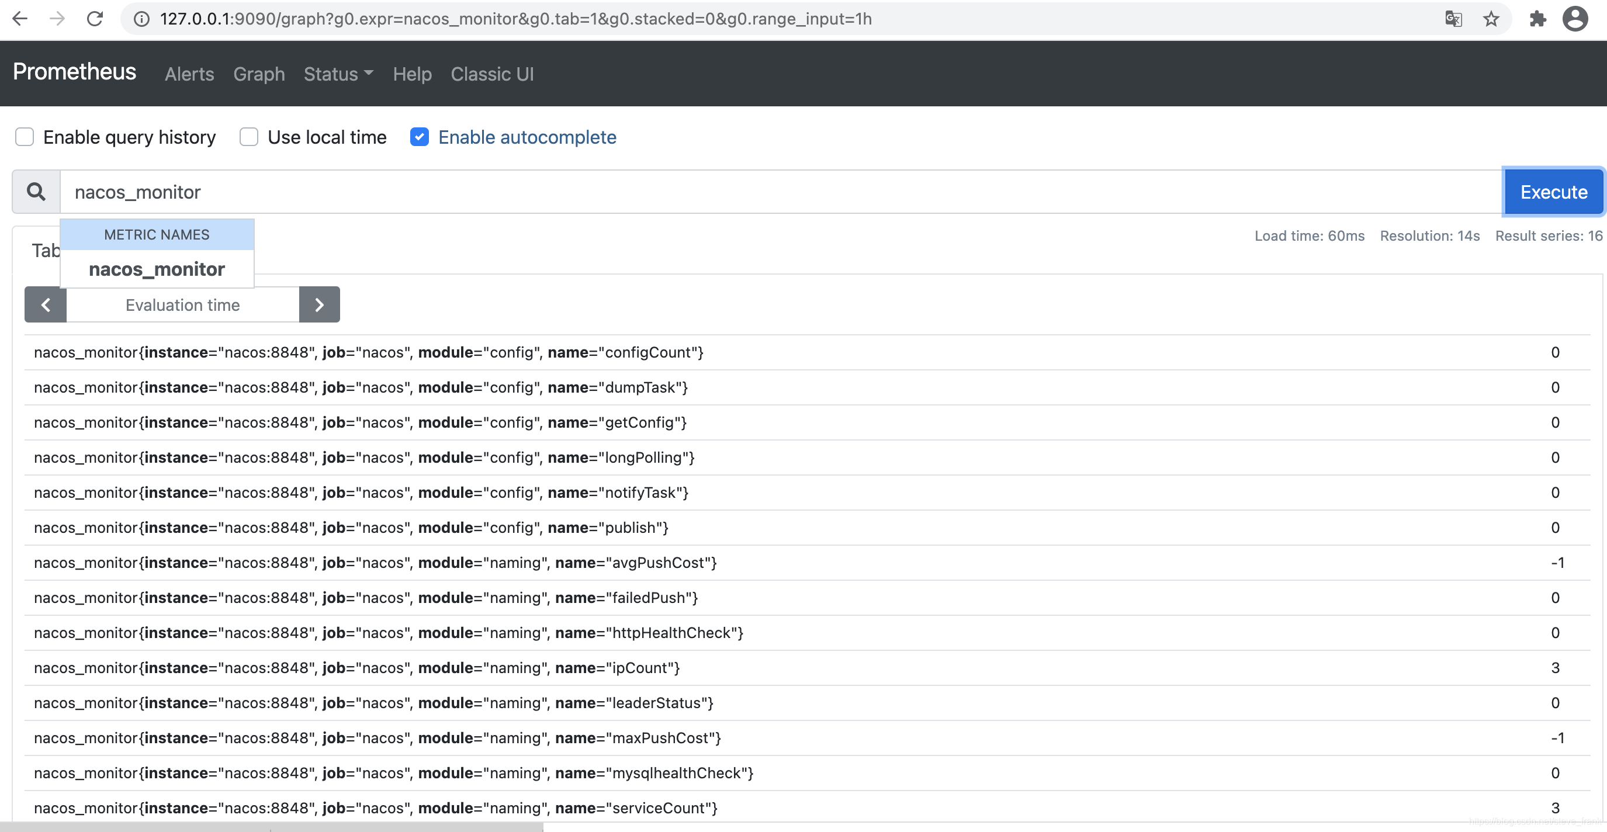Click the ipCount result row
Viewport: 1607px width, 832px height.
coord(807,667)
